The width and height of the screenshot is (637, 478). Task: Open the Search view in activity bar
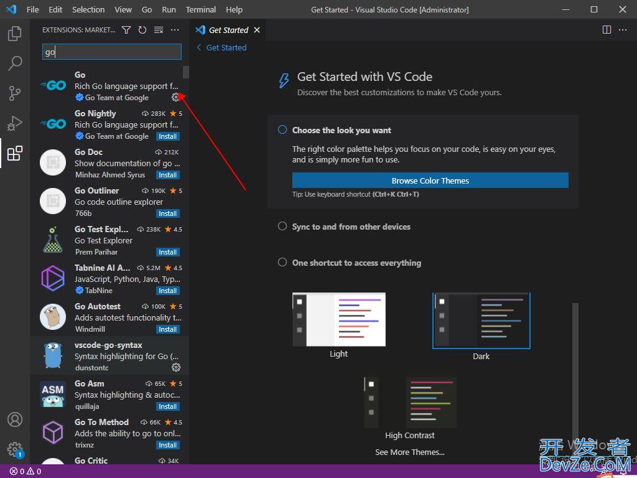click(15, 63)
